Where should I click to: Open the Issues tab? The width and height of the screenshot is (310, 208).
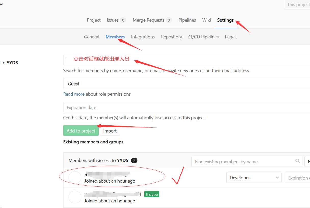coord(116,20)
